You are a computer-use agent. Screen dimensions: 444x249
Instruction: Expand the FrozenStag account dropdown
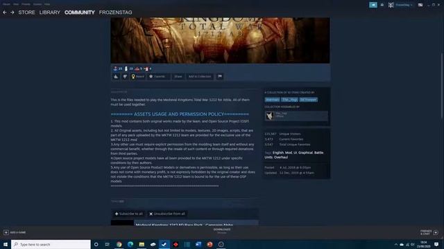(x=404, y=5)
